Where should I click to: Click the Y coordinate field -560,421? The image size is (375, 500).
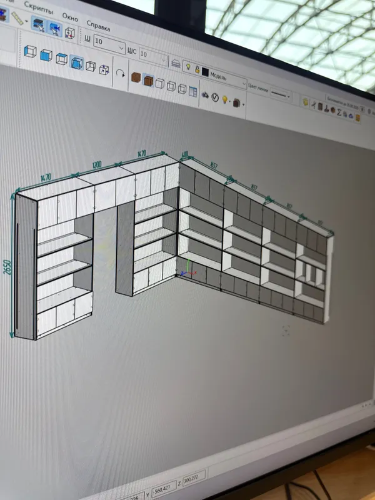click(x=164, y=488)
